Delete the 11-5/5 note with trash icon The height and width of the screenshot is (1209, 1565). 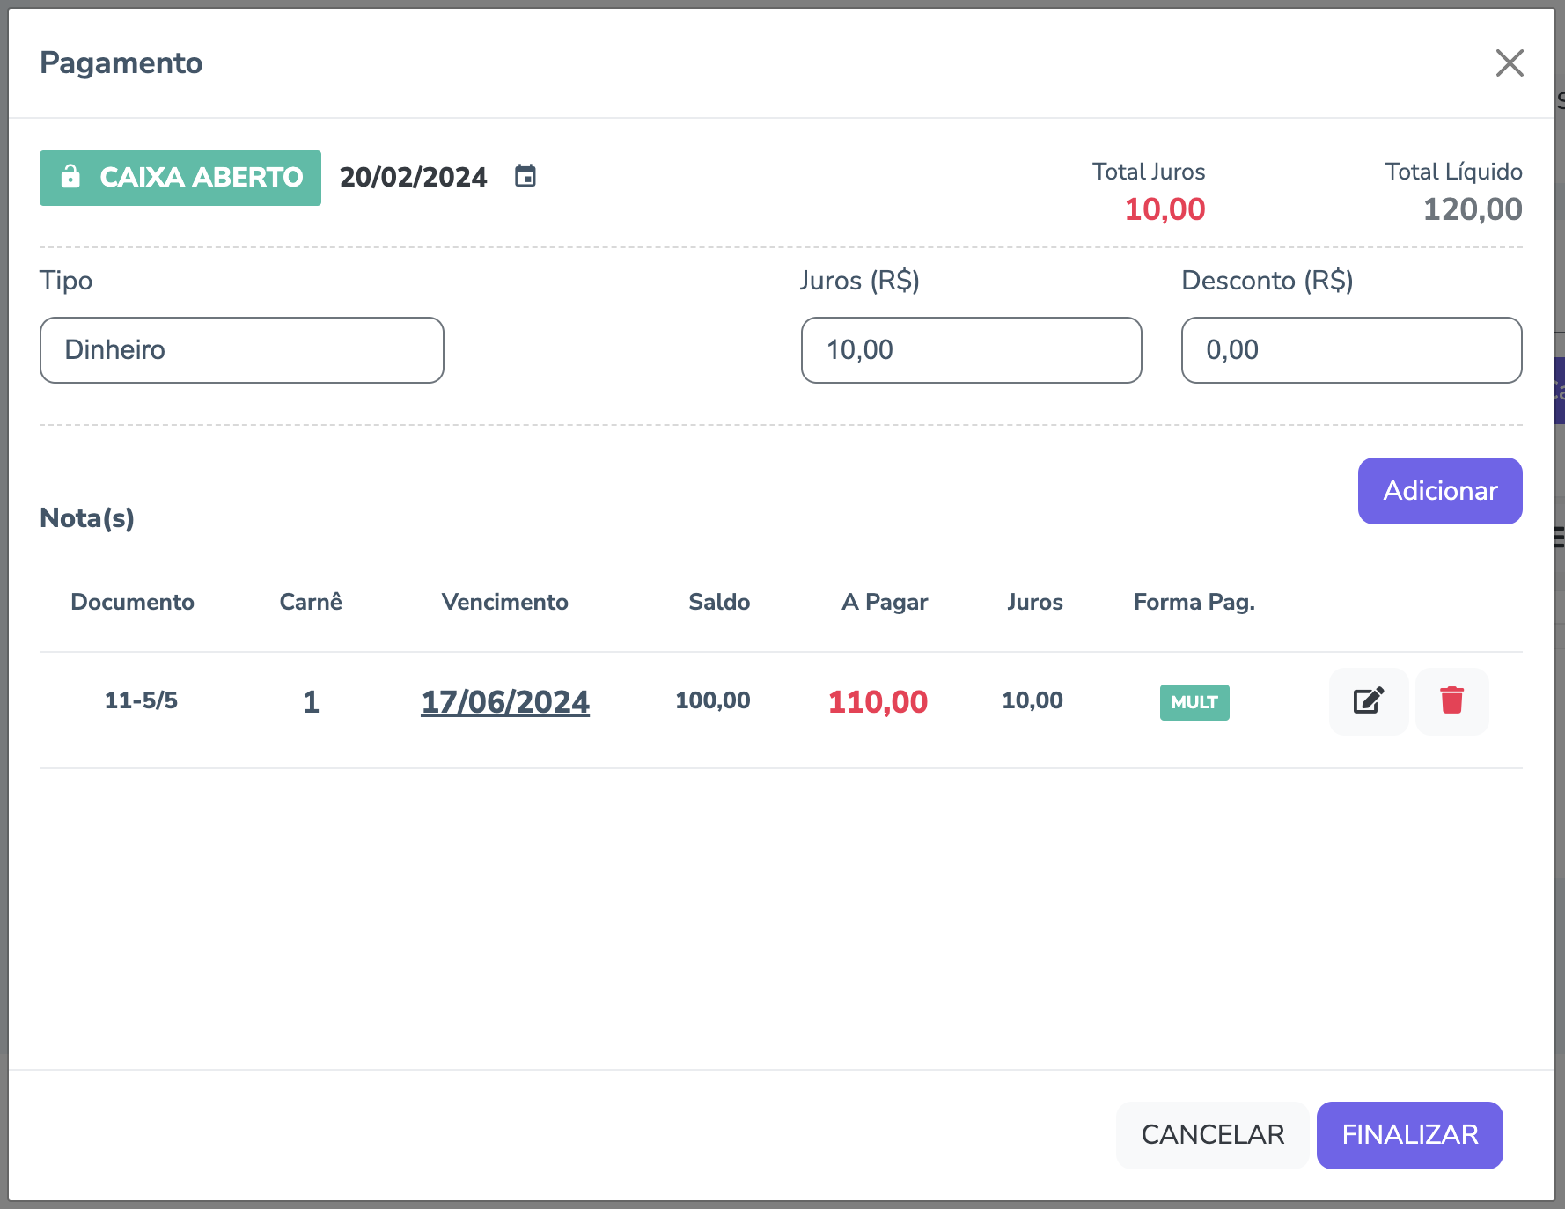(x=1451, y=701)
